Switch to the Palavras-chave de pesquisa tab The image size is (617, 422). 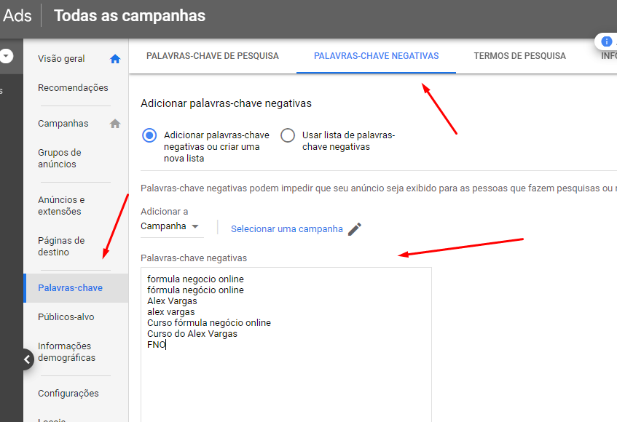click(x=213, y=56)
